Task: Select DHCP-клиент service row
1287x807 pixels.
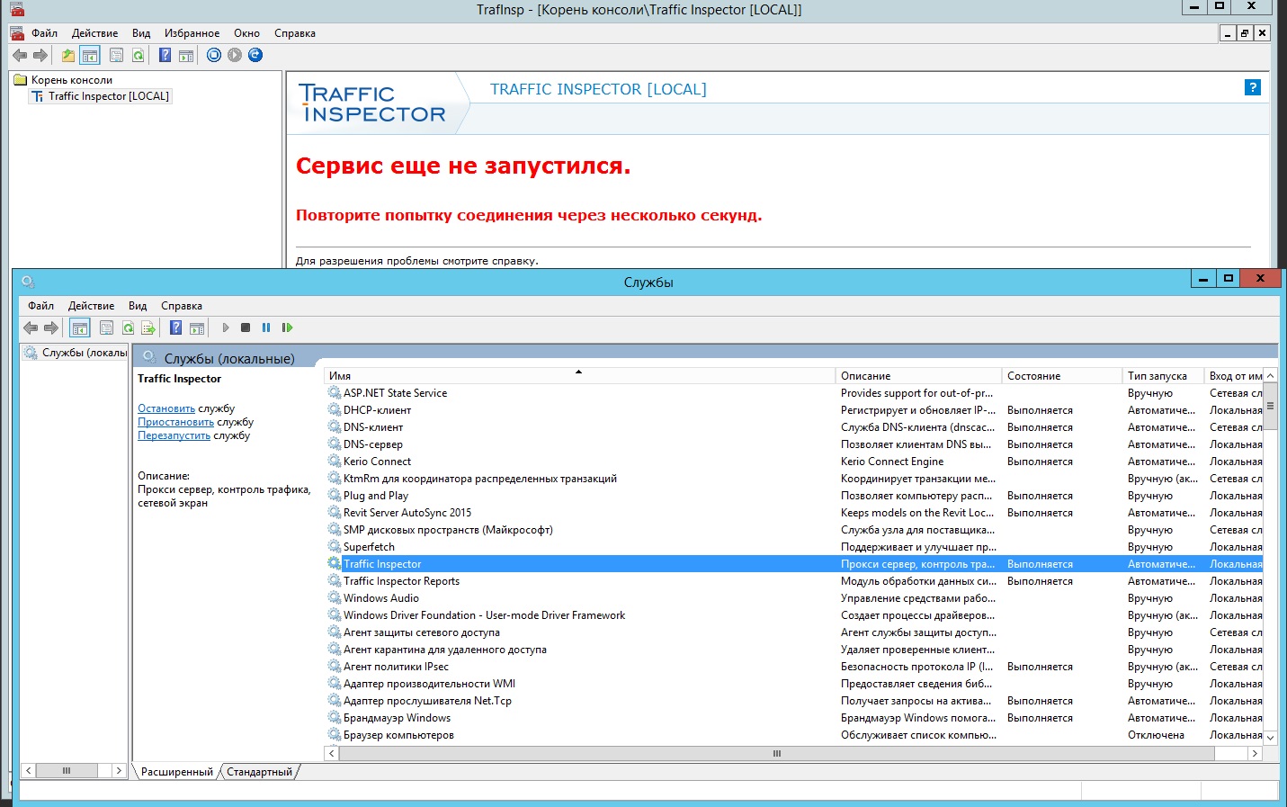Action: pyautogui.click(x=793, y=410)
